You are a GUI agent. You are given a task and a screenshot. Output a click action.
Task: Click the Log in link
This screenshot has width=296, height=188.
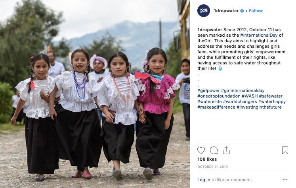(204, 180)
